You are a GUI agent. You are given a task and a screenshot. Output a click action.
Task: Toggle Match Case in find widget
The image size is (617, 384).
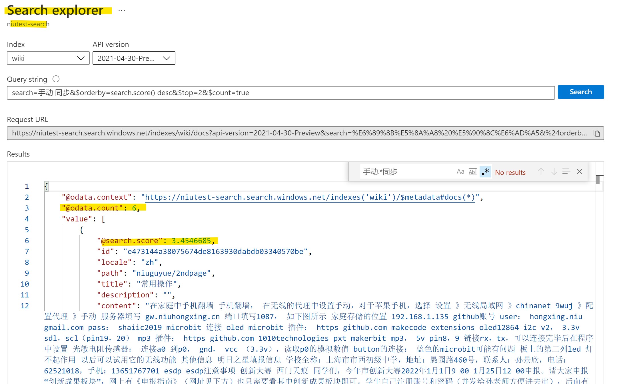point(460,172)
